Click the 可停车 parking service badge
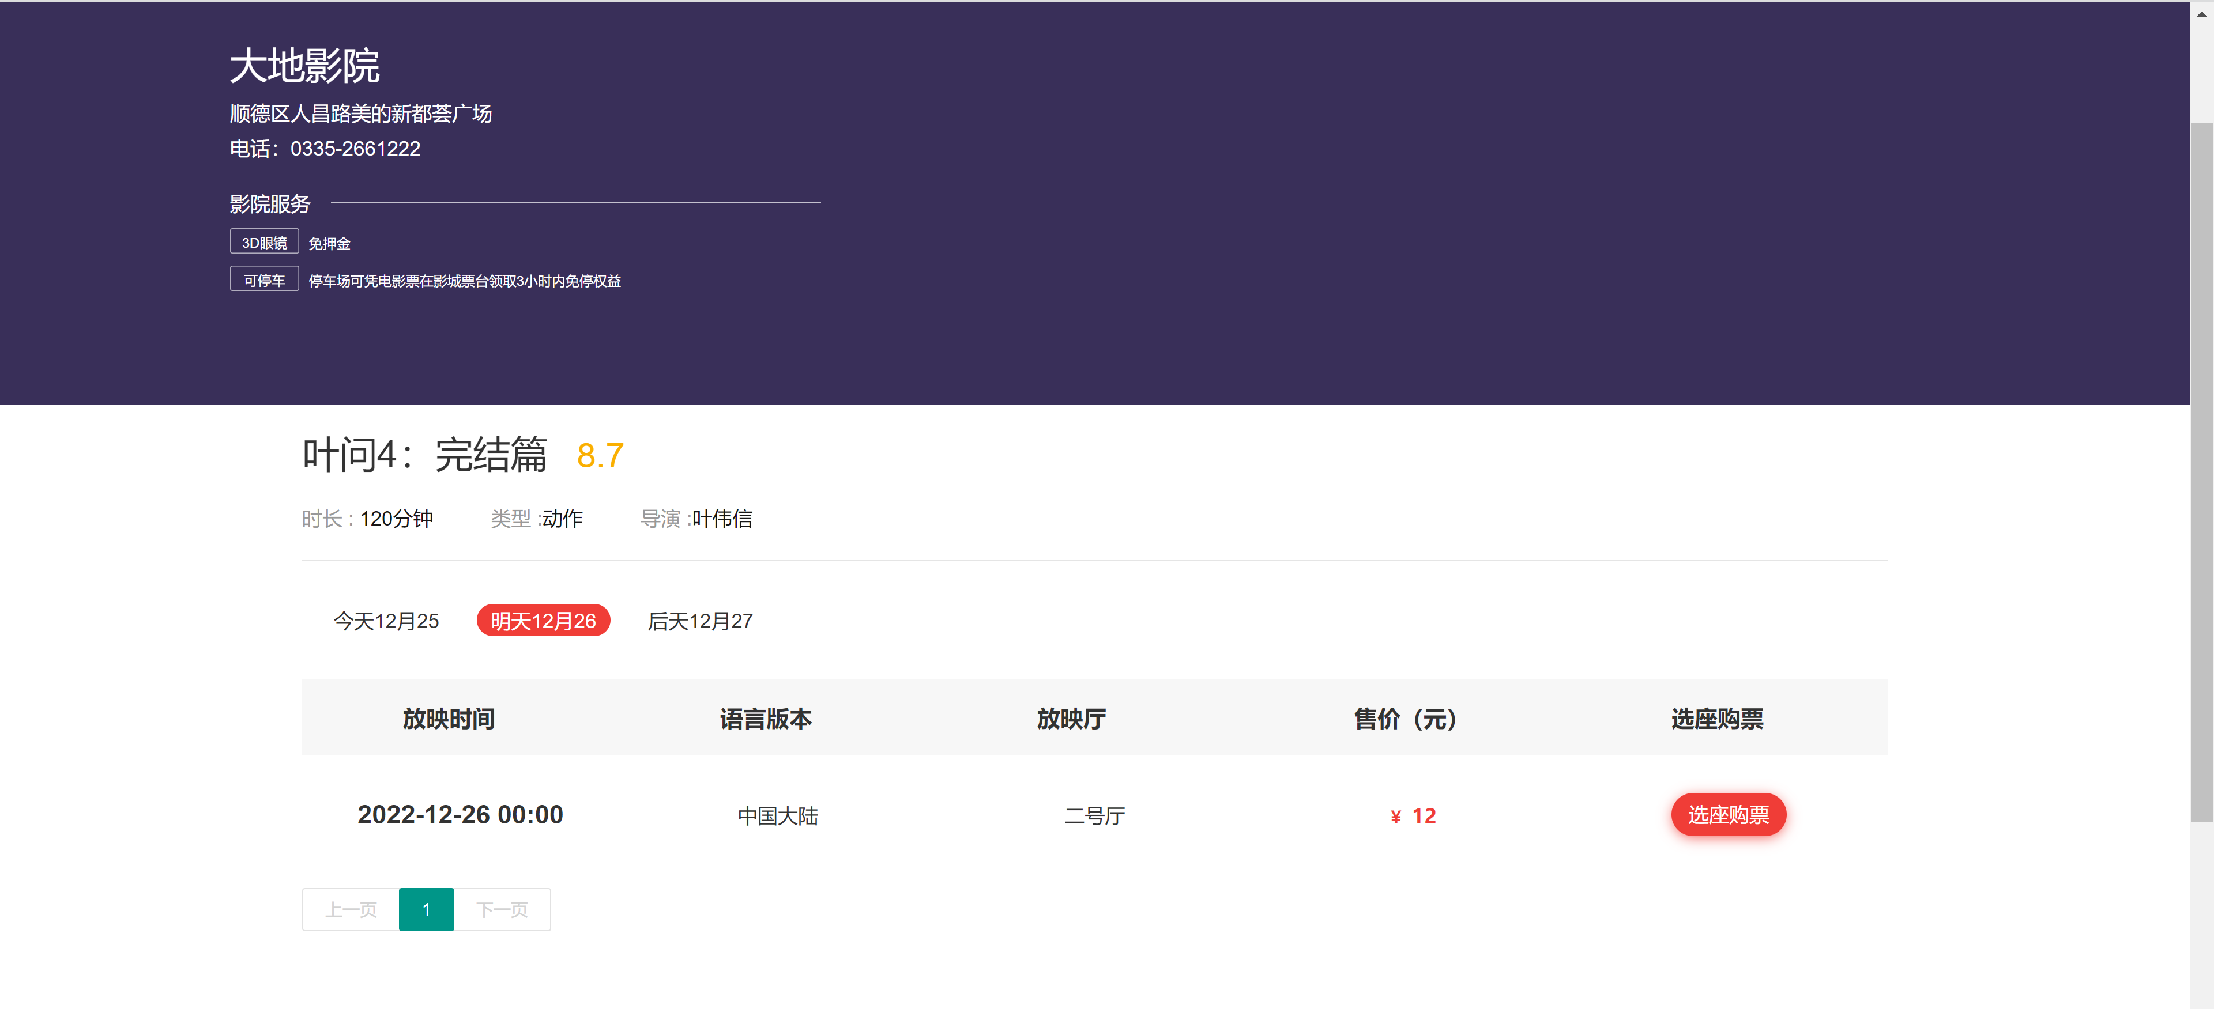2214x1009 pixels. coord(264,278)
